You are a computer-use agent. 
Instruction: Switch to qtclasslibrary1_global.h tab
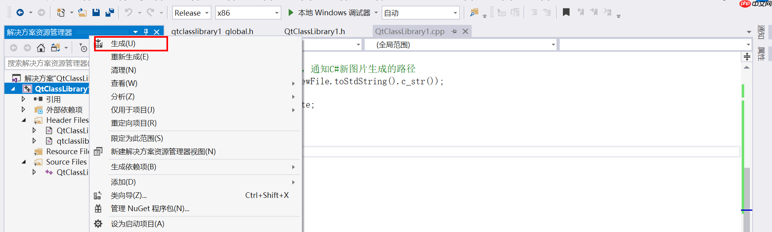point(212,31)
